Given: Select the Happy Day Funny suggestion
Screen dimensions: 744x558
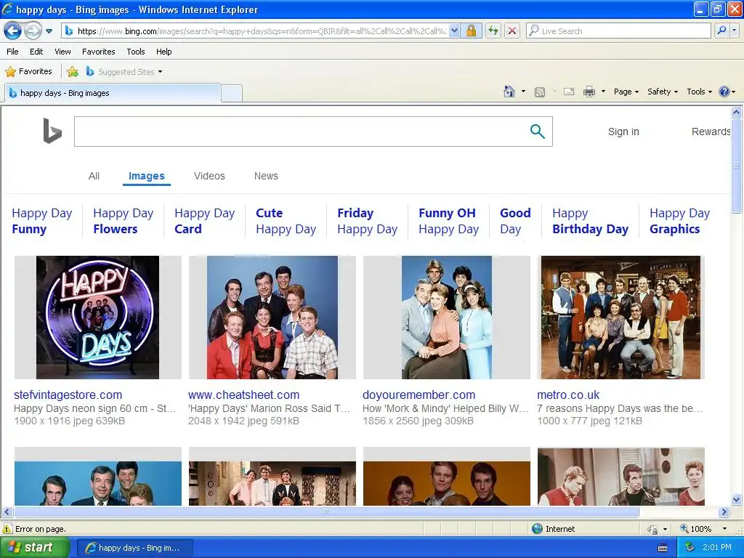Looking at the screenshot, I should [41, 221].
